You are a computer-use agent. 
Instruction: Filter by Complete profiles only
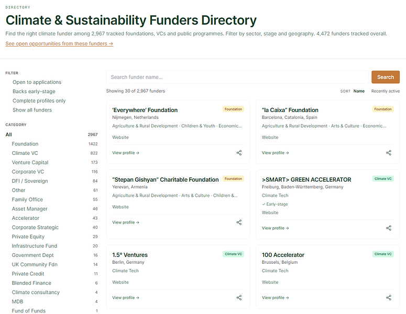[x=39, y=101]
